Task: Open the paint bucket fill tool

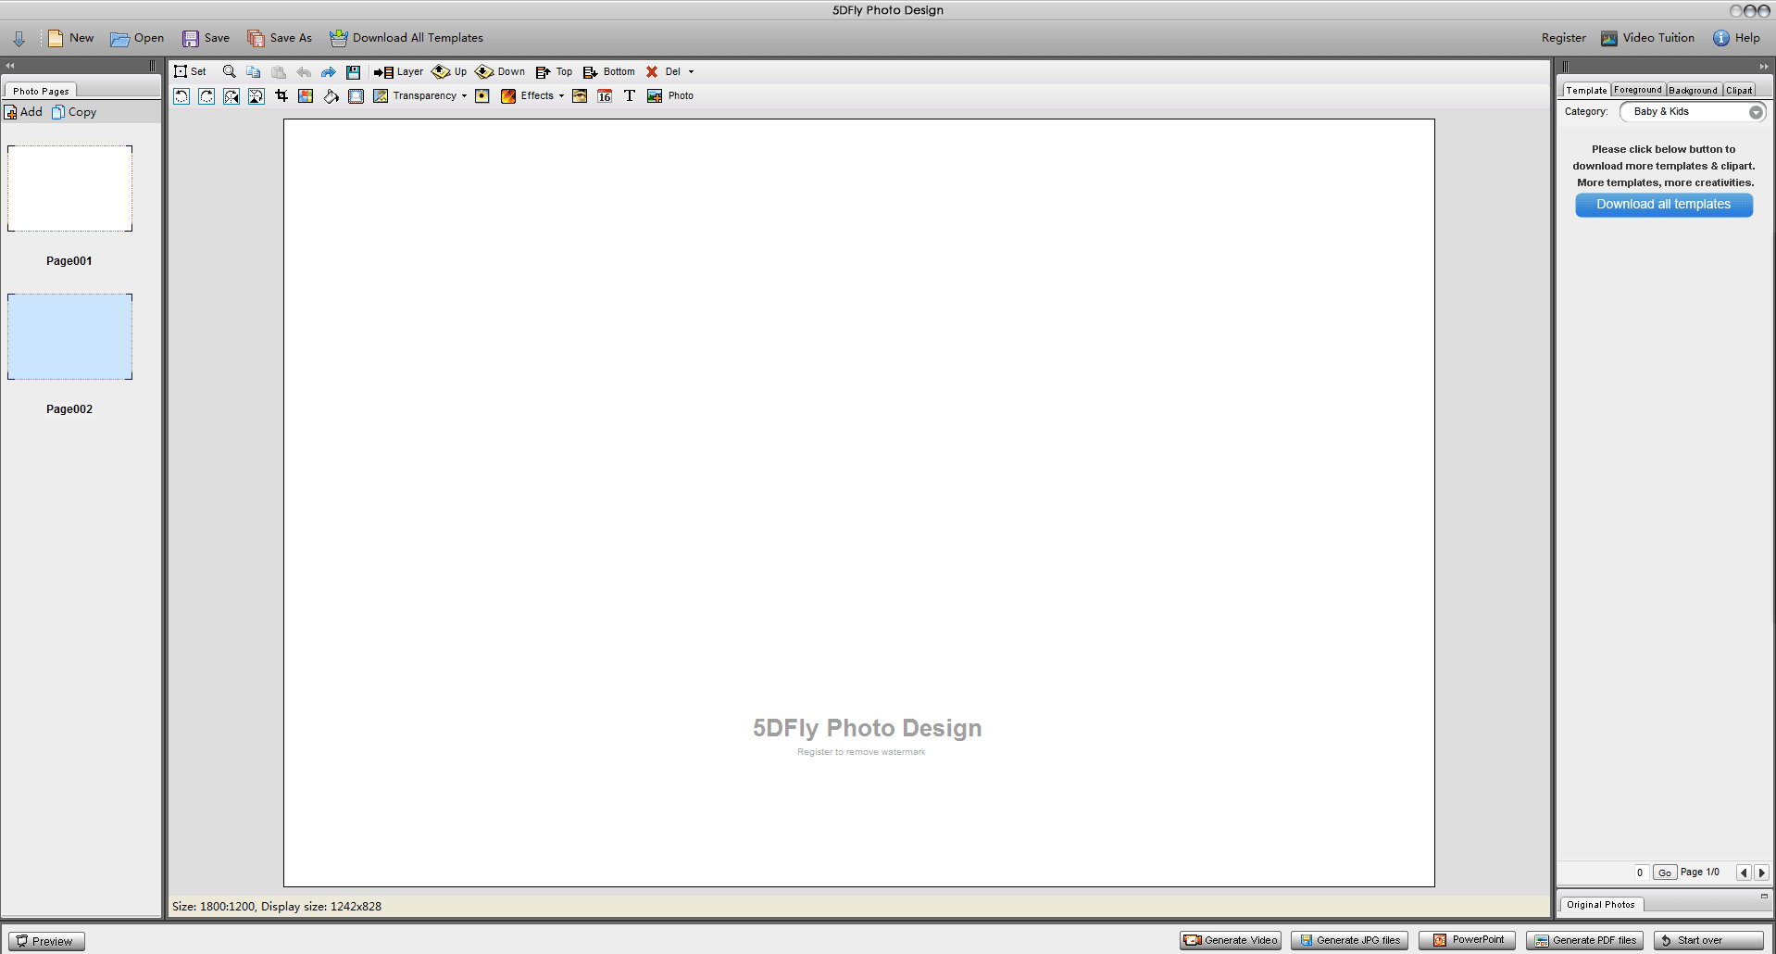Action: 330,95
